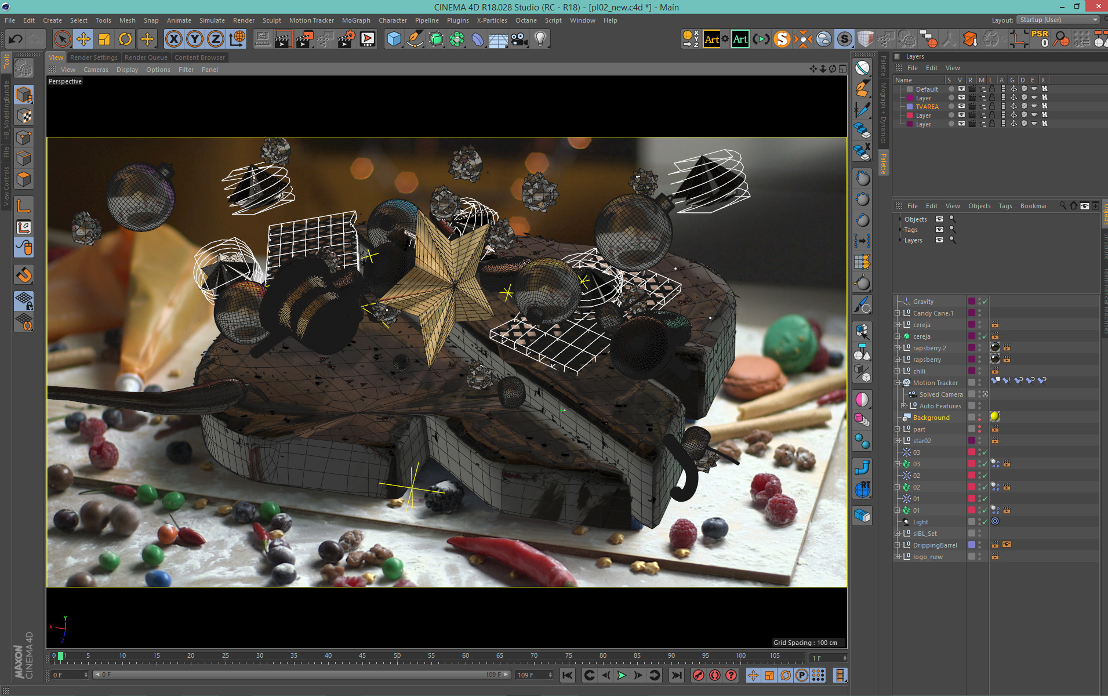
Task: Play animation forwards
Action: pos(622,675)
